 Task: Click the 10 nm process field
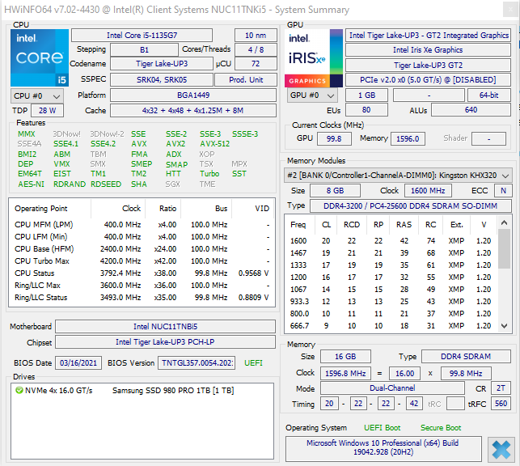[x=256, y=35]
